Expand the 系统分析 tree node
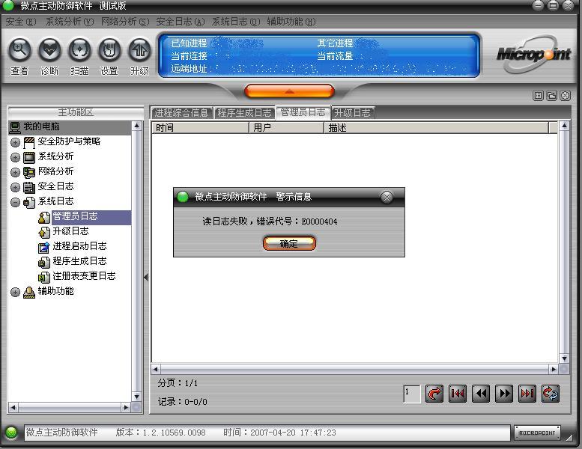This screenshot has width=582, height=449. [15, 158]
